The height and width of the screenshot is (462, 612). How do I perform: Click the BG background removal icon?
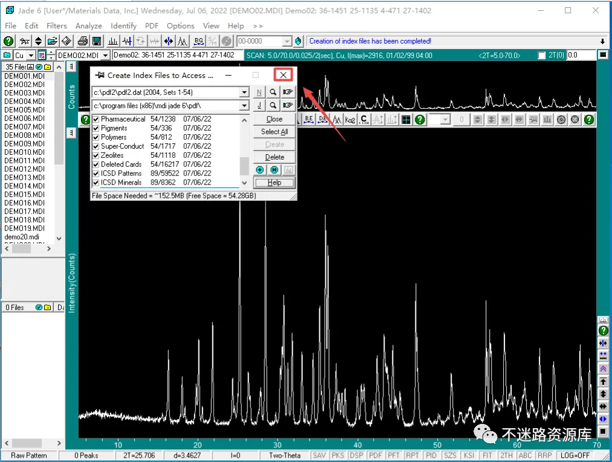(199, 41)
